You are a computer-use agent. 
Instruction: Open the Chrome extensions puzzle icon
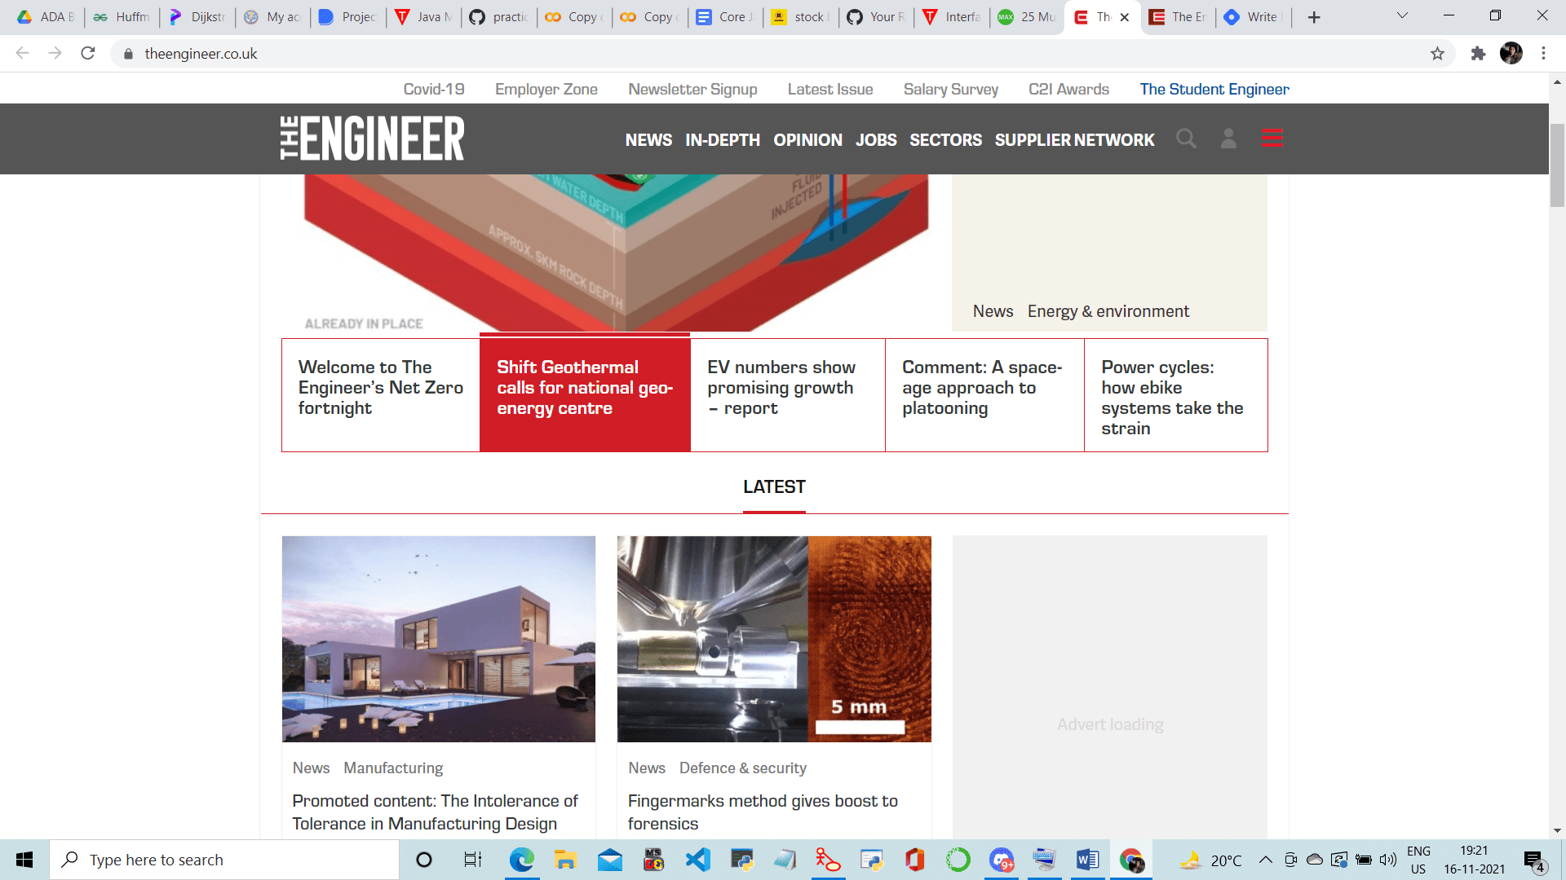pos(1478,54)
